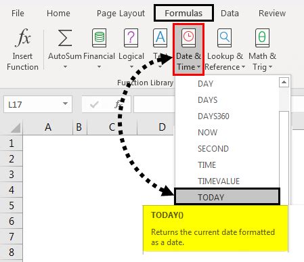Select column B header
This screenshot has width=304, height=262.
pos(79,127)
